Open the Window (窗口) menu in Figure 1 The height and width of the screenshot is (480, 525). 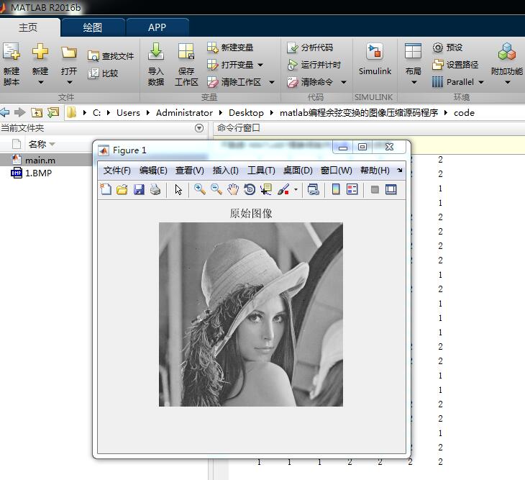pyautogui.click(x=336, y=171)
